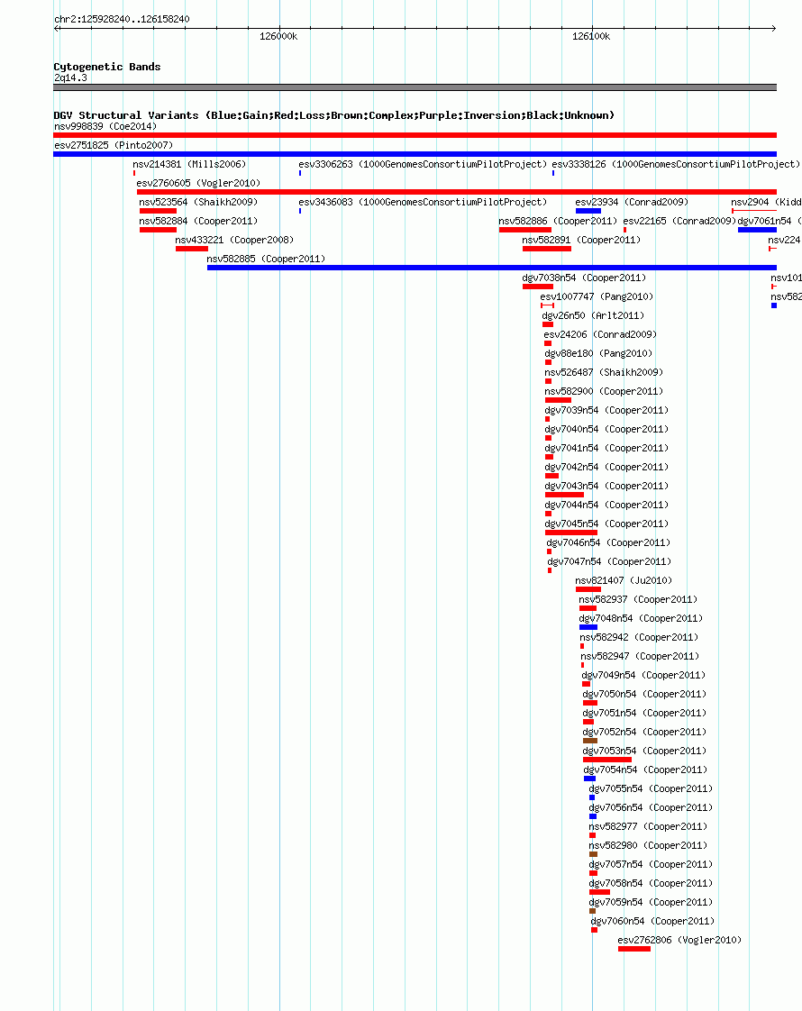
Task: Open dgv7043n54 (Cooper2011) variant
Action: coord(606,486)
